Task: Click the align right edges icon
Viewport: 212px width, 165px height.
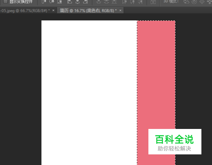Action: click(x=85, y=2)
